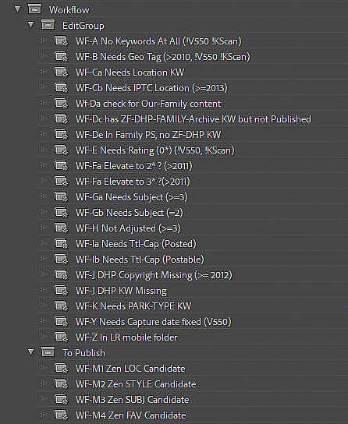
Task: Click smart collection icon for WF-Ib Ttl-Cap Postable
Action: (61, 260)
